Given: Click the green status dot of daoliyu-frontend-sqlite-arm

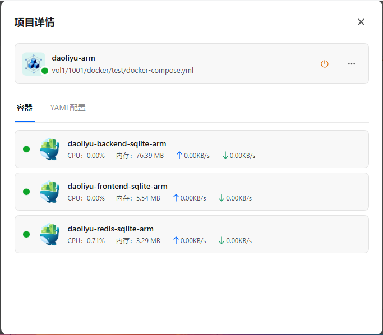Looking at the screenshot, I should [26, 192].
